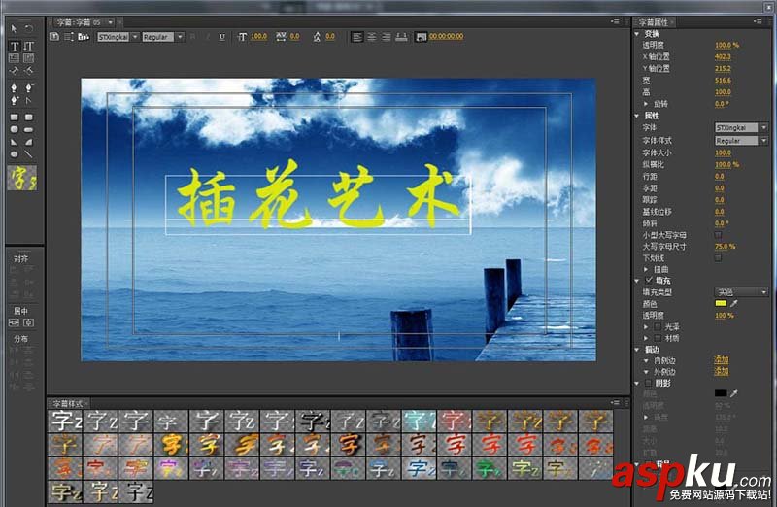
Task: Select the Line tool
Action: click(x=29, y=154)
